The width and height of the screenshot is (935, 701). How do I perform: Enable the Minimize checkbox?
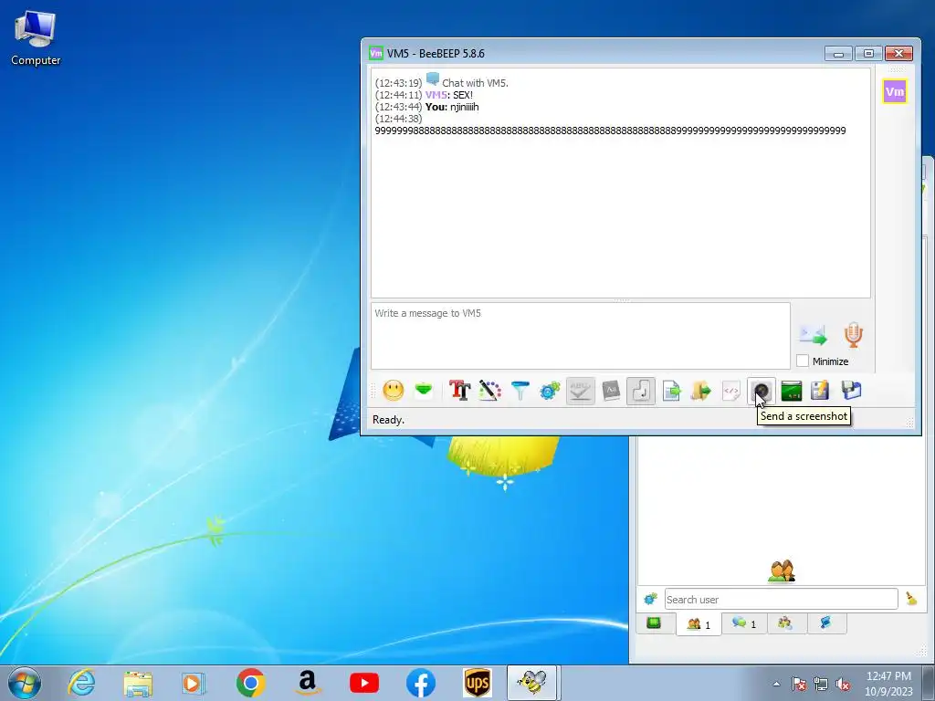[803, 361]
